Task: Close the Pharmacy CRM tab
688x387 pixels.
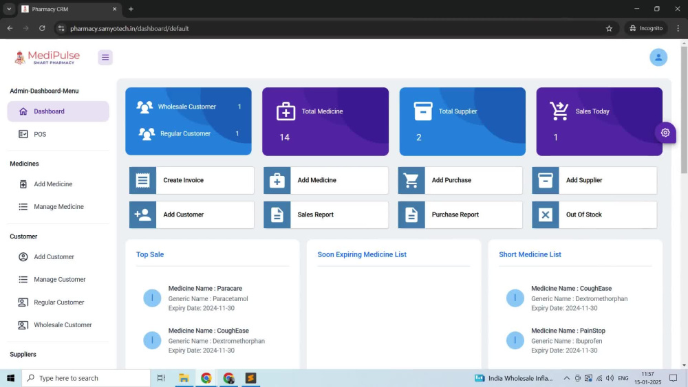Action: coord(114,9)
